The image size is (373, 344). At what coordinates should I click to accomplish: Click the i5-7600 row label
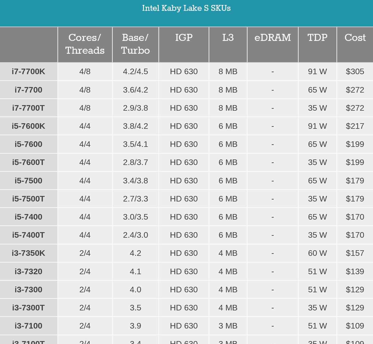click(x=28, y=144)
